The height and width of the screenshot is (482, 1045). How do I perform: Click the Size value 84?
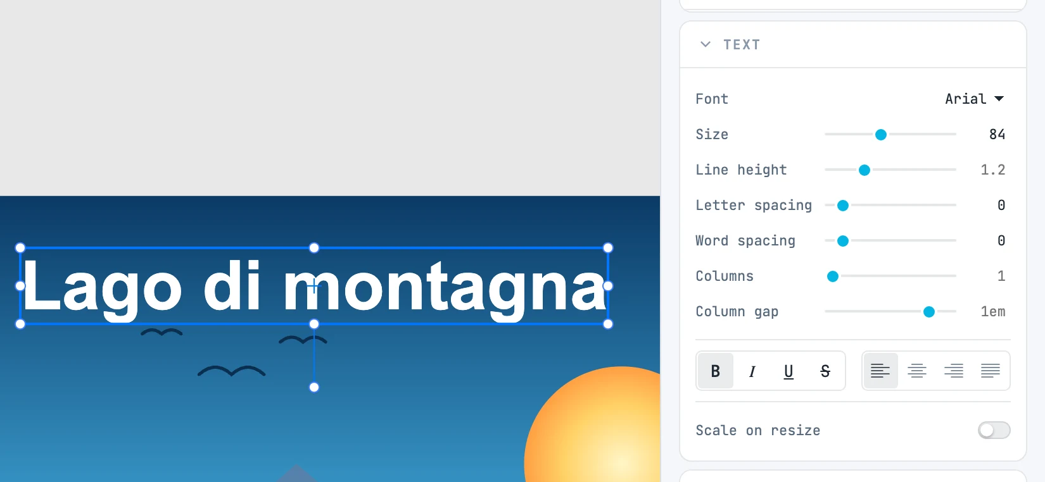coord(997,134)
